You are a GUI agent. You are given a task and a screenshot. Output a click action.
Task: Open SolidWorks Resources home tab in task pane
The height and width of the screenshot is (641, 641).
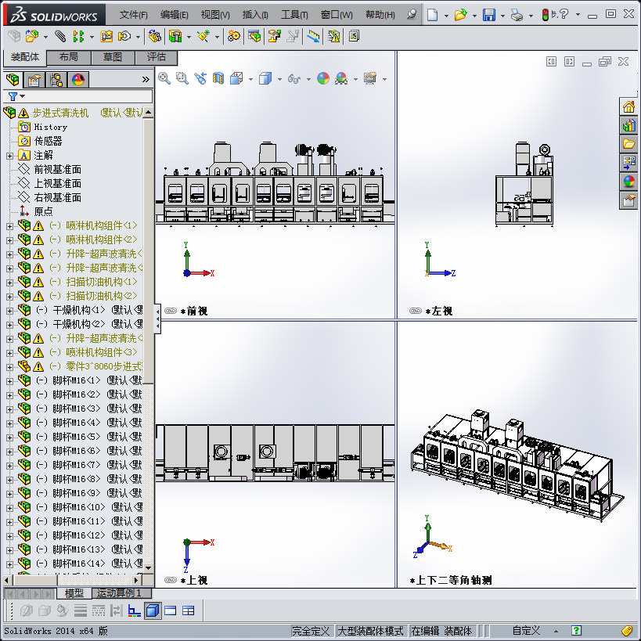[x=628, y=107]
